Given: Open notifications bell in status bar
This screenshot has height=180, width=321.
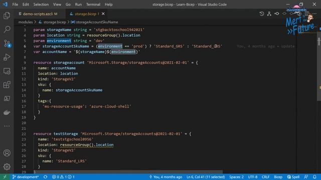Looking at the screenshot, I should click(314, 177).
